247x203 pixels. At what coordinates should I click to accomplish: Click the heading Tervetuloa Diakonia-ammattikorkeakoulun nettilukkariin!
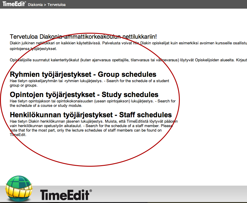83,37
